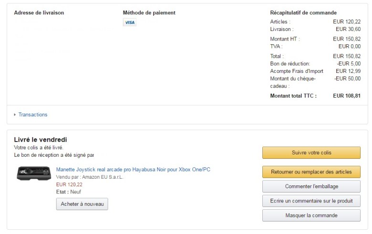
Task: Hide the order with Masquer la commande
Action: point(311,215)
